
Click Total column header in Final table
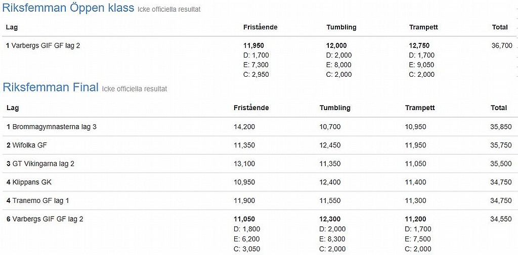[498, 108]
